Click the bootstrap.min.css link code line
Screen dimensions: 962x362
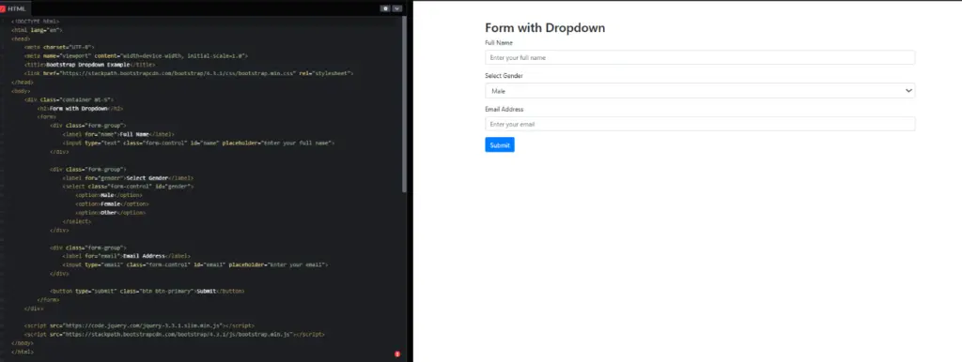[189, 73]
